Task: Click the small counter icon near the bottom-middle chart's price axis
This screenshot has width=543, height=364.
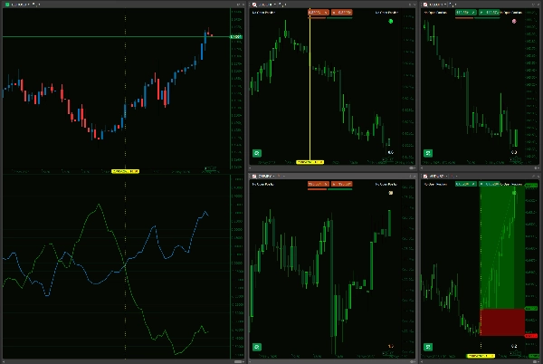Action: pyautogui.click(x=391, y=346)
